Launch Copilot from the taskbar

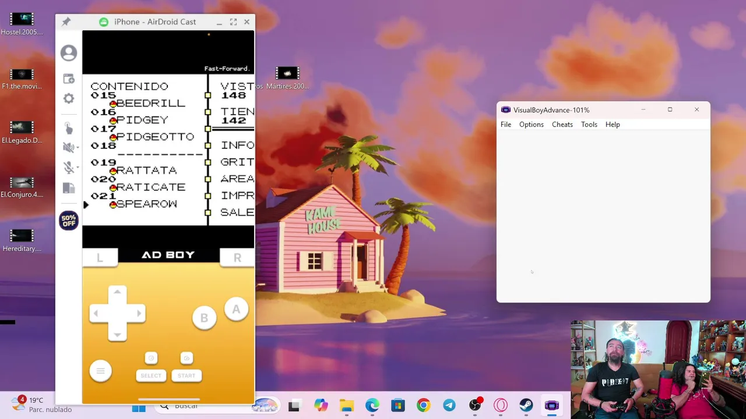[x=321, y=406]
